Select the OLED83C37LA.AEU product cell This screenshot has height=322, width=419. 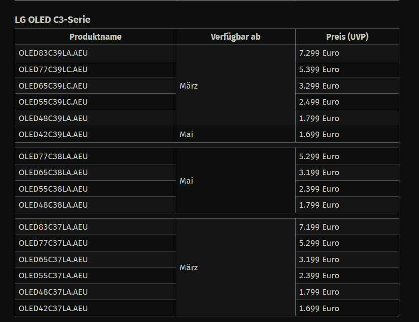coord(53,227)
